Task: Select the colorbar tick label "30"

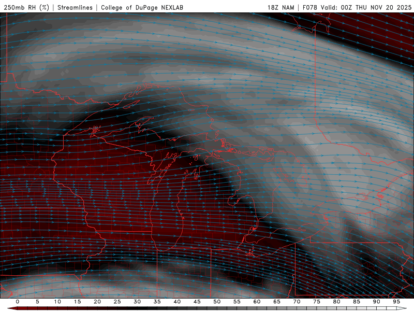Action: pyautogui.click(x=137, y=302)
